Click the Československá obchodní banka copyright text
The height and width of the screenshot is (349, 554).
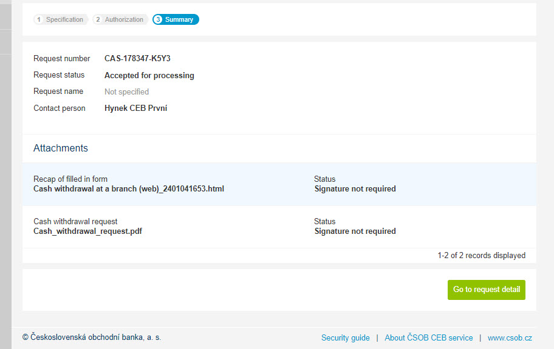(92, 337)
